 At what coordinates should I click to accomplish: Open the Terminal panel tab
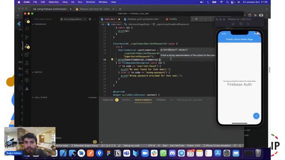[161, 100]
